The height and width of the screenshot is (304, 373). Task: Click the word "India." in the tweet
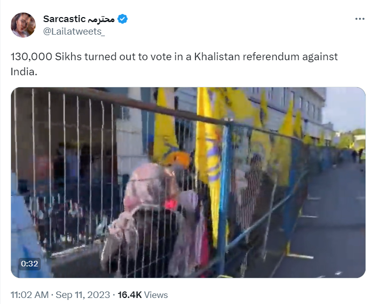[x=24, y=72]
